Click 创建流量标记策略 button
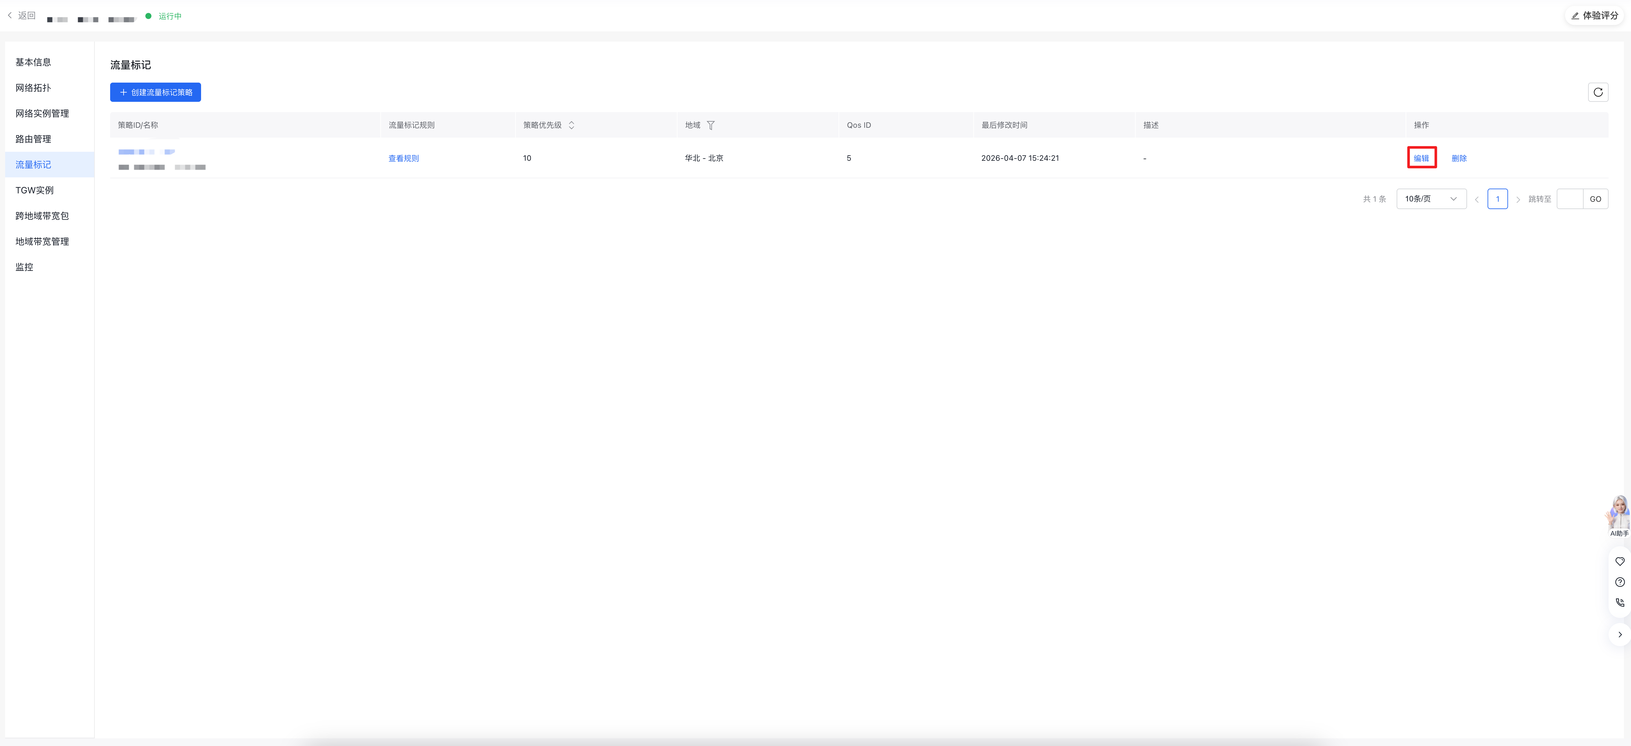1631x746 pixels. click(156, 93)
